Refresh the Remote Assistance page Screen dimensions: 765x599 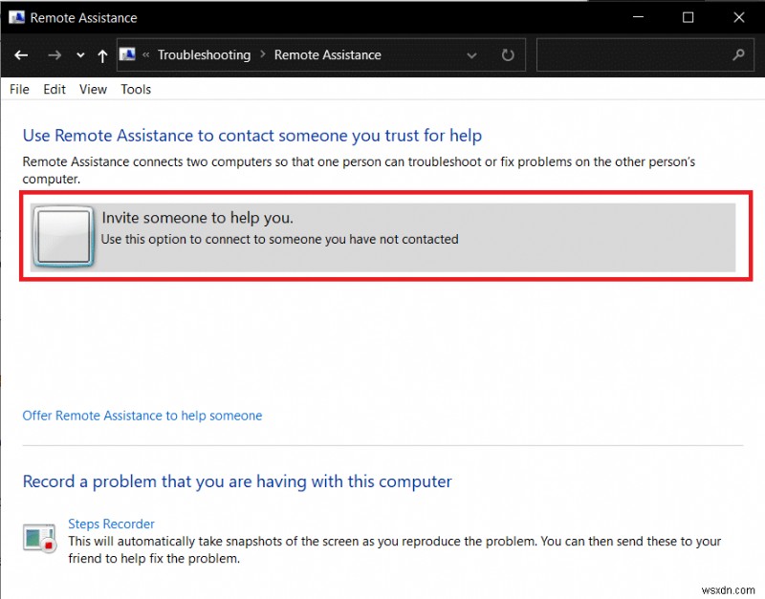click(x=508, y=55)
